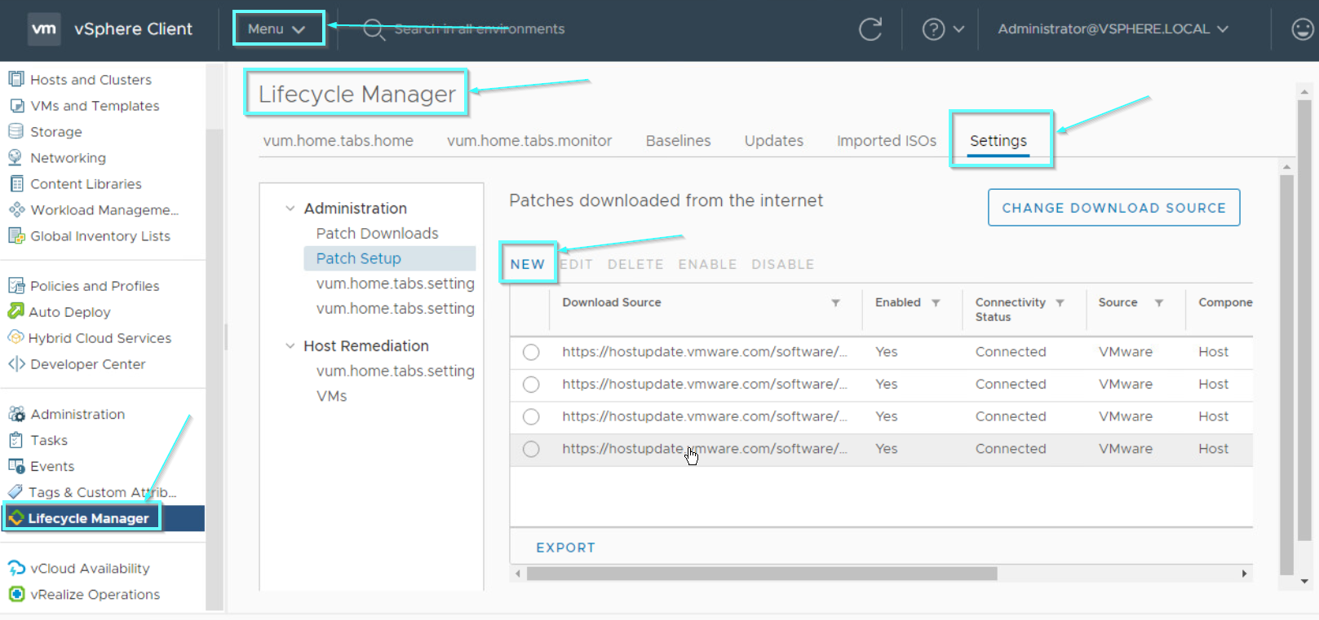
Task: Open the Administrator@VSPHERE.LOCAL user dropdown
Action: click(x=1113, y=29)
